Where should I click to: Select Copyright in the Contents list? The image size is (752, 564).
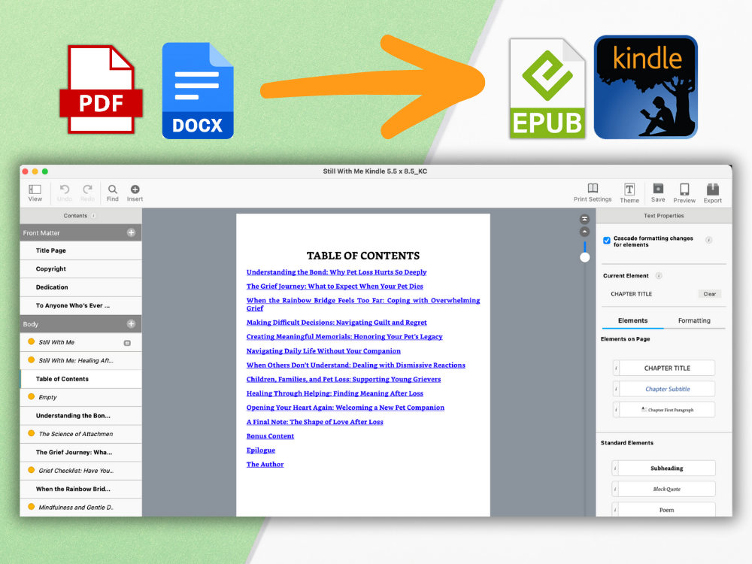[x=80, y=268]
